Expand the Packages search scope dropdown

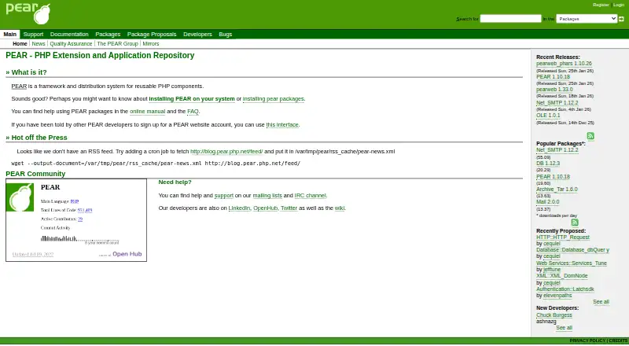pyautogui.click(x=587, y=18)
